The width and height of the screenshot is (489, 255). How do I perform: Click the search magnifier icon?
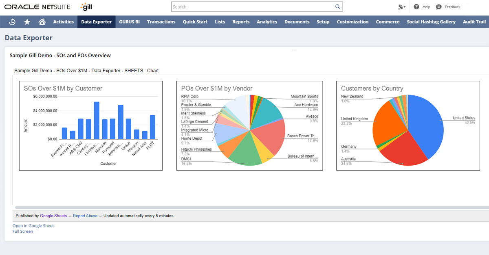[337, 7]
